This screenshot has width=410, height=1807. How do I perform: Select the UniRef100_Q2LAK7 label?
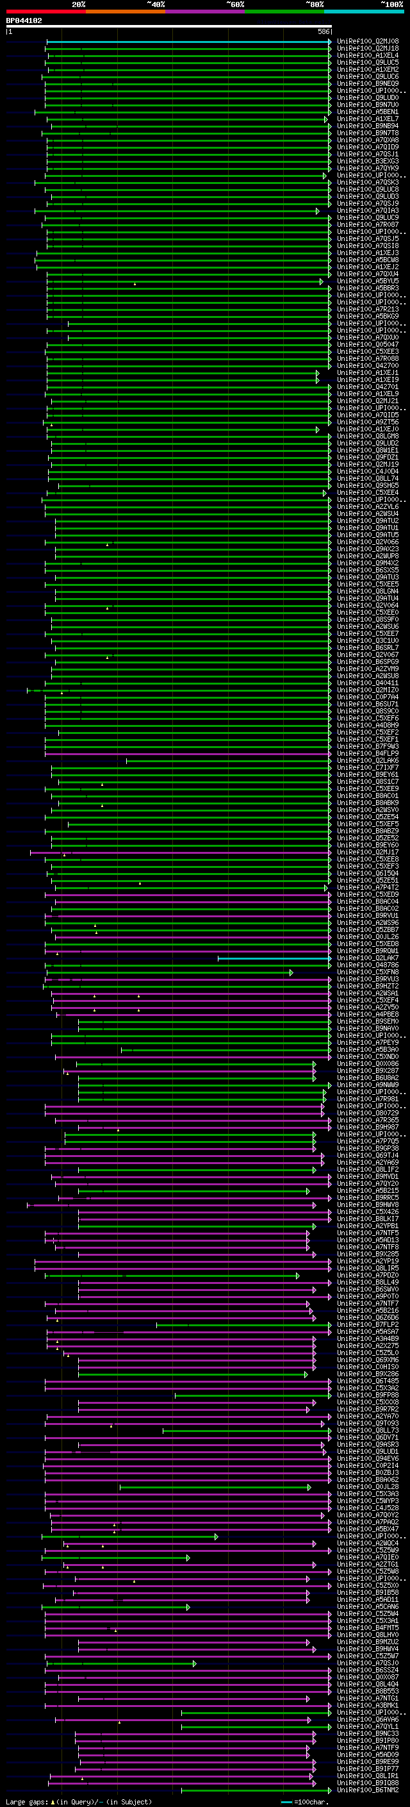(x=368, y=958)
